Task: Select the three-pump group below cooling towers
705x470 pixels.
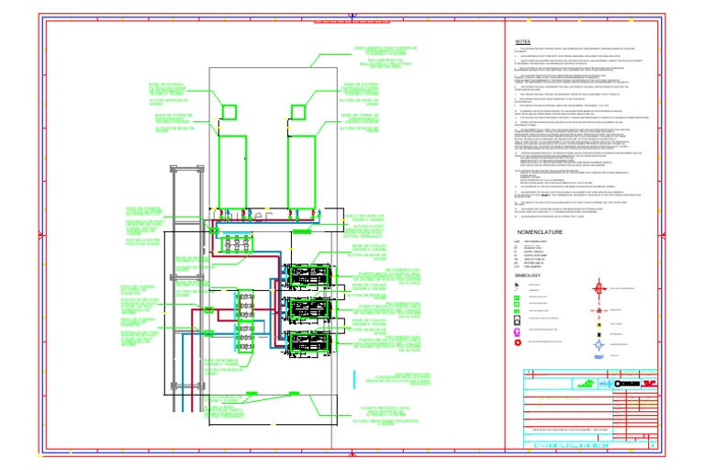Action: click(x=237, y=244)
